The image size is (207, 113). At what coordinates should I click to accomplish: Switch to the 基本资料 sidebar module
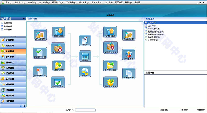[x=13, y=79]
